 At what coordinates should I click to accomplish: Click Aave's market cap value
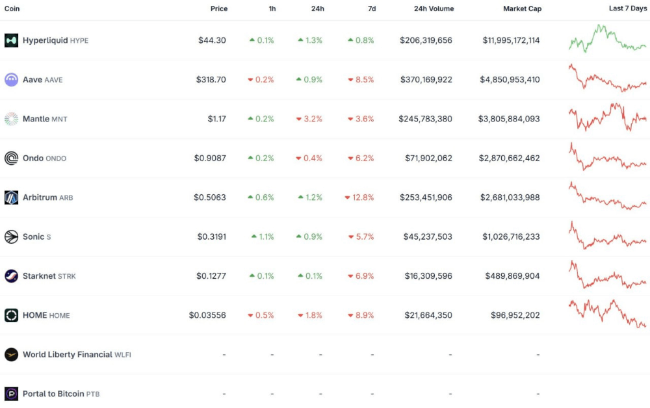[510, 80]
